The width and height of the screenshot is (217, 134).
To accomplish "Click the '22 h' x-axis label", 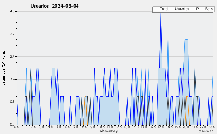I will tap(203, 127).
